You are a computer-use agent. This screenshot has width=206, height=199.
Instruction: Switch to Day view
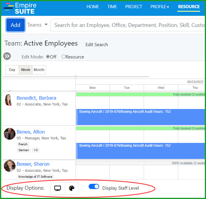tap(12, 70)
